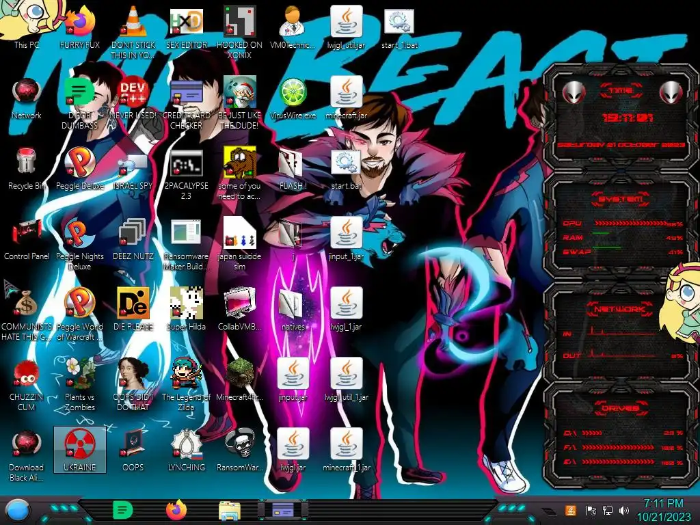Select the jinput.jar file

pyautogui.click(x=293, y=379)
